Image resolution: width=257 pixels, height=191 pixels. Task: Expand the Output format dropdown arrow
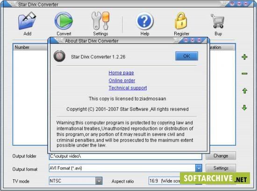click(x=199, y=168)
